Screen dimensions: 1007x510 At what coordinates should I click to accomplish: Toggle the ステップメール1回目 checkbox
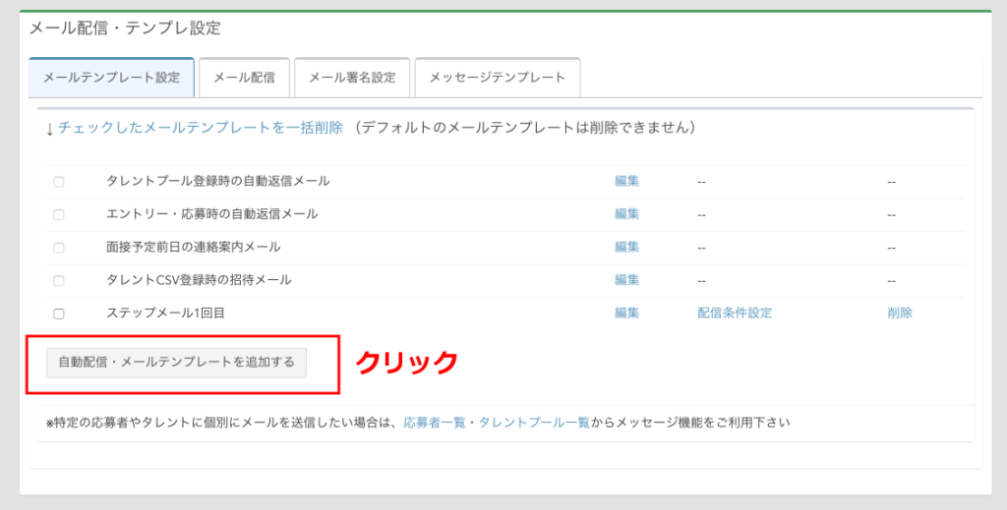pyautogui.click(x=59, y=313)
